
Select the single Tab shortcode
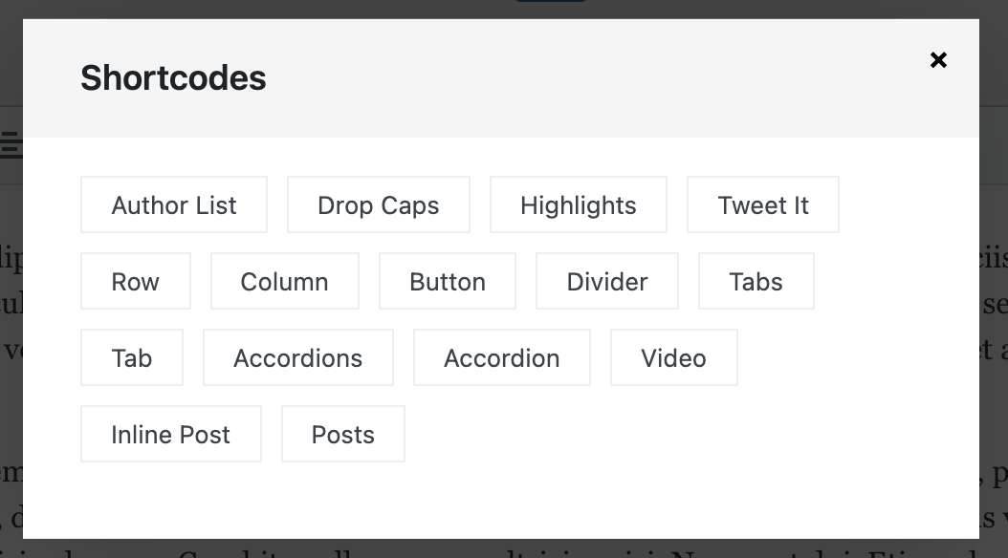tap(131, 357)
